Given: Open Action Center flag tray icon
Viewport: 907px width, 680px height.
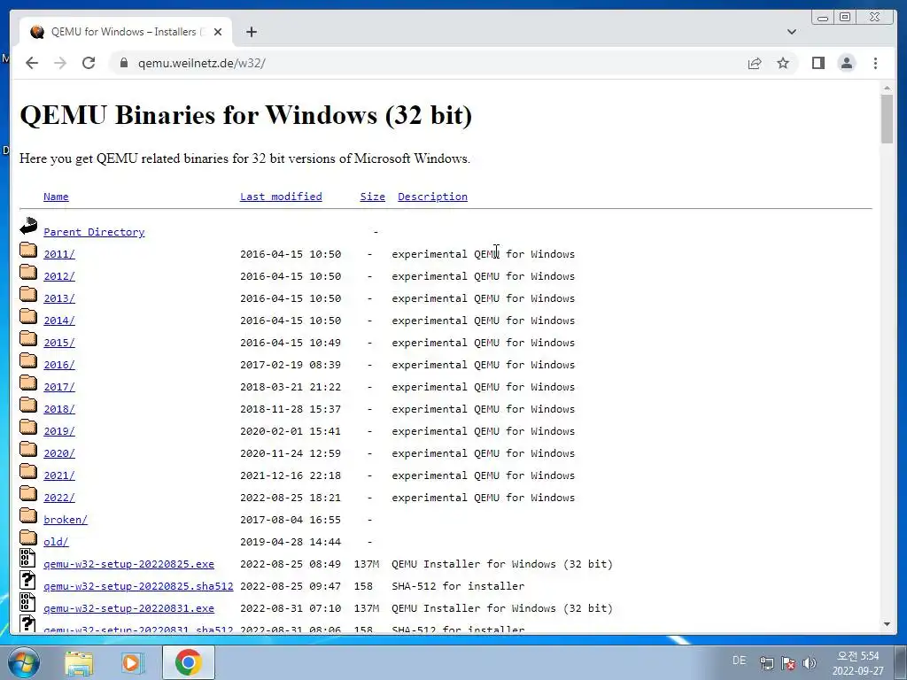Looking at the screenshot, I should tap(787, 663).
